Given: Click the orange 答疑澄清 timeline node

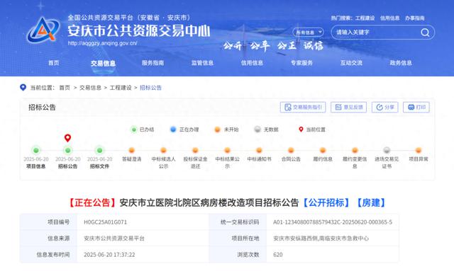Looking at the screenshot, I should pyautogui.click(x=131, y=150).
